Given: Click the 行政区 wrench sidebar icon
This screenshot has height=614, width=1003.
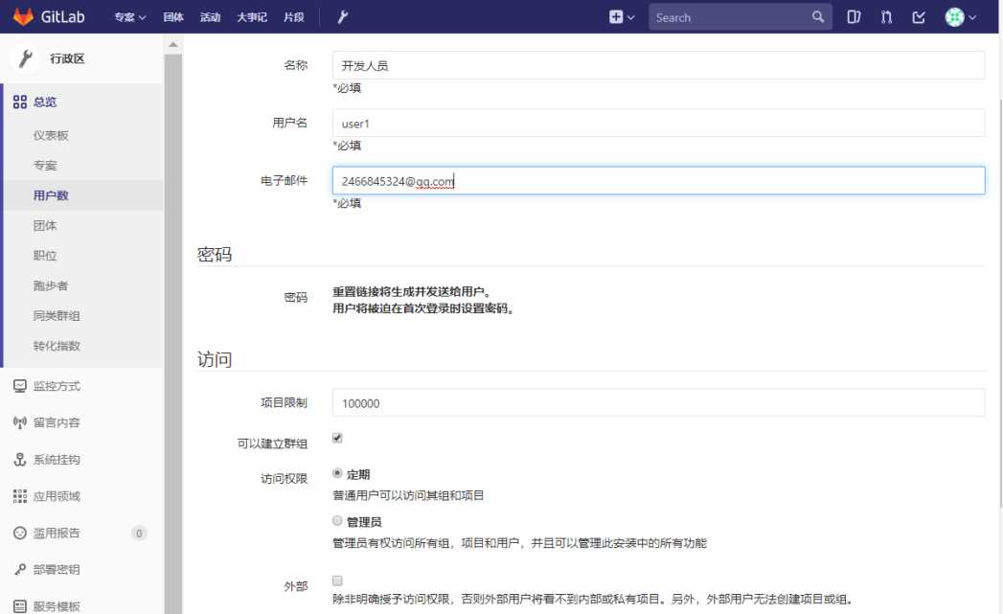Looking at the screenshot, I should (26, 58).
